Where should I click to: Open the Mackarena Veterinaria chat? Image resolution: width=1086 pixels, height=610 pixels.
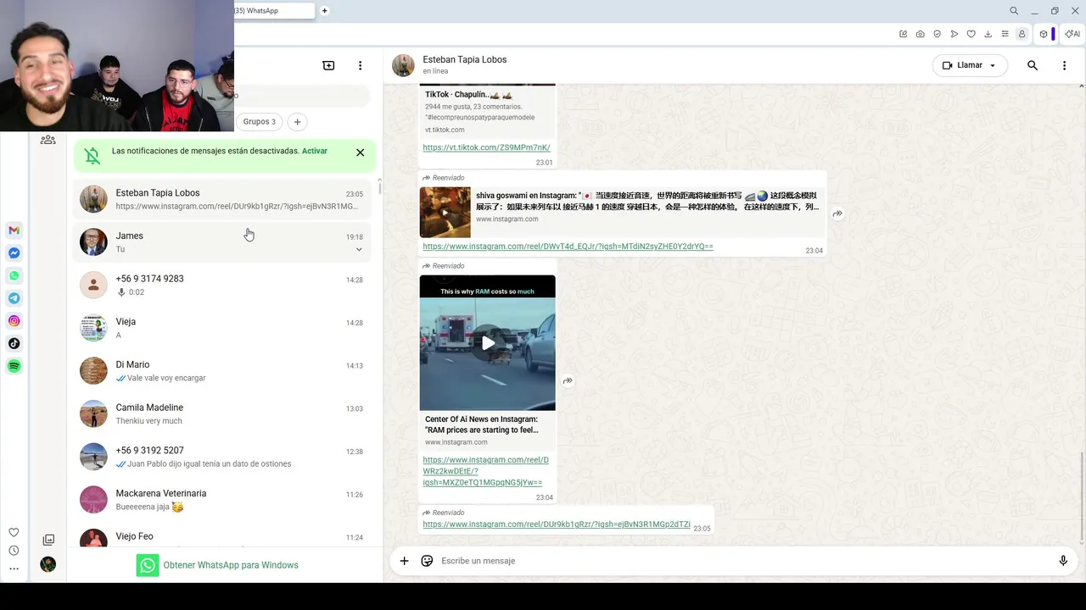click(222, 499)
